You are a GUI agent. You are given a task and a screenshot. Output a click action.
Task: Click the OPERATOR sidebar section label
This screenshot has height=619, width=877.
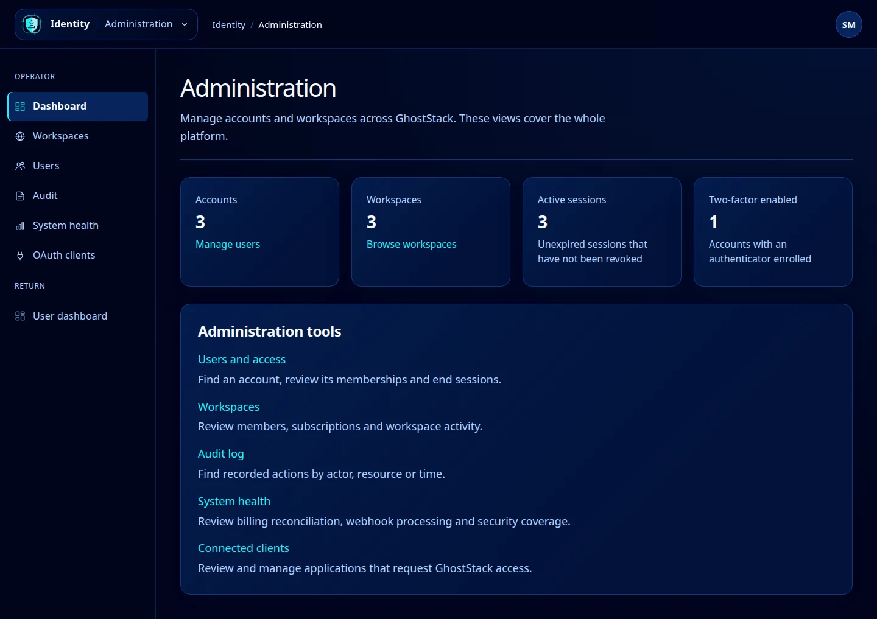pyautogui.click(x=35, y=77)
